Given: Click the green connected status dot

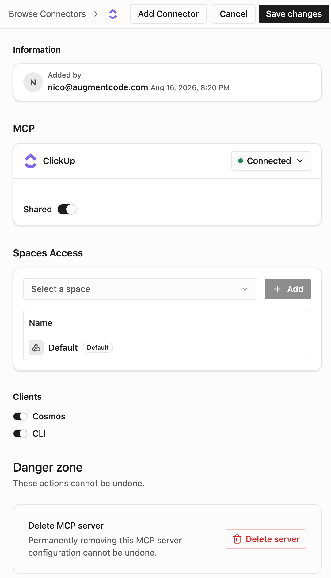Looking at the screenshot, I should tap(241, 161).
